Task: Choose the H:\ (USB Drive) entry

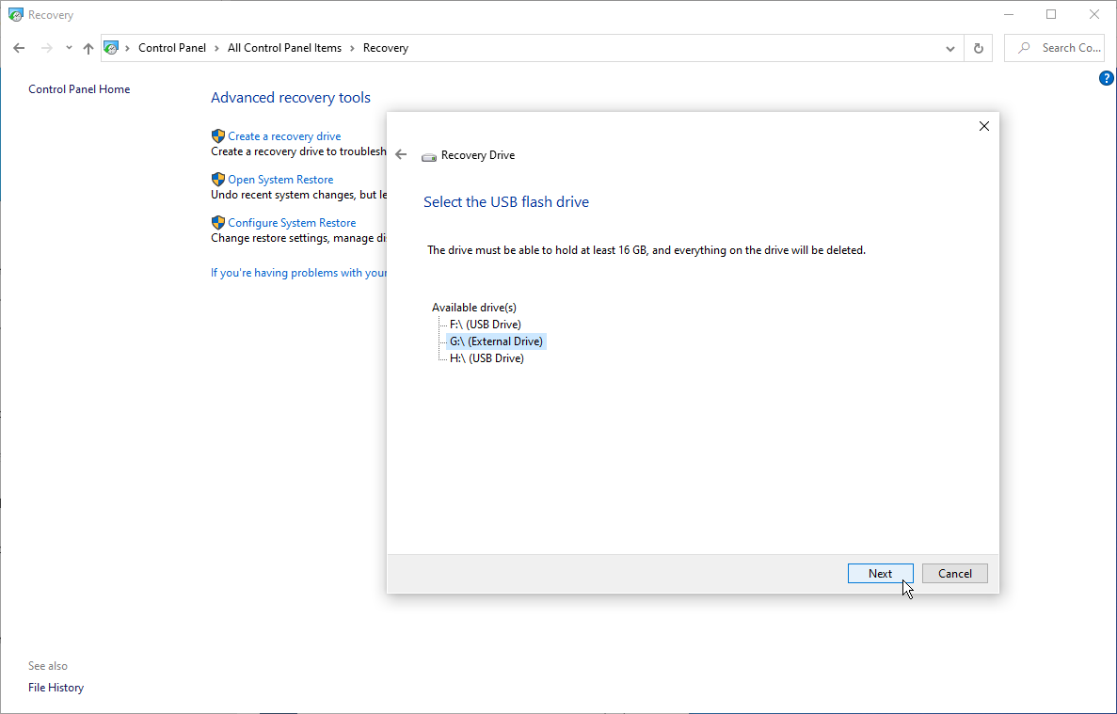Action: pyautogui.click(x=487, y=358)
